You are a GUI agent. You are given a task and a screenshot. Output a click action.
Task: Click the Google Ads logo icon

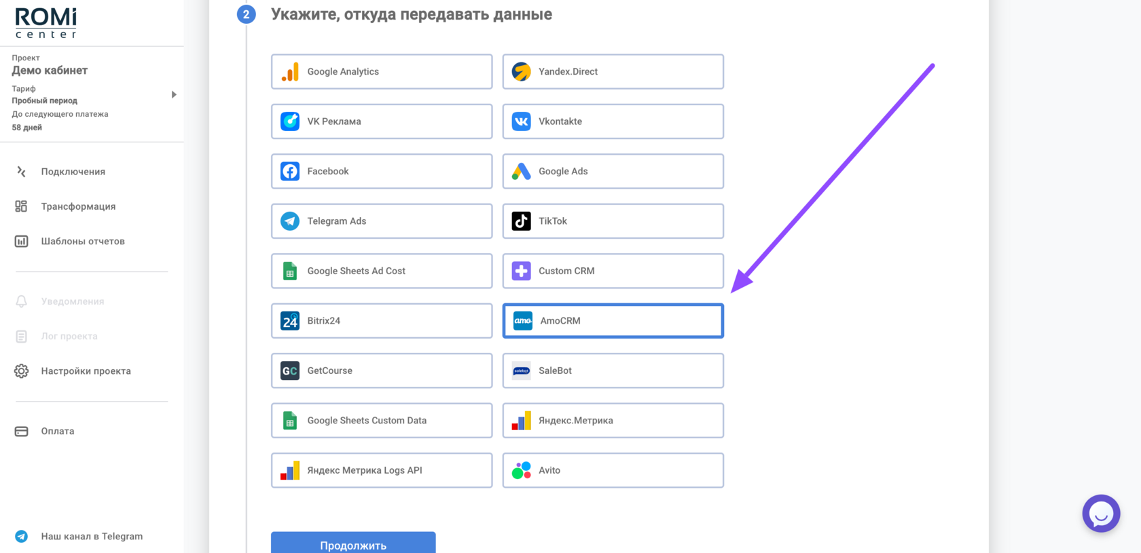pyautogui.click(x=522, y=171)
